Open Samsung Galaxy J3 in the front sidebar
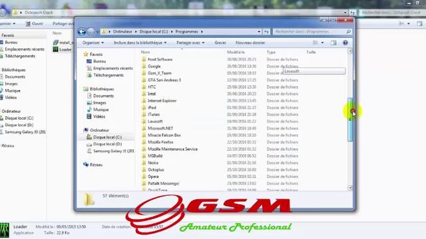 tap(114, 151)
